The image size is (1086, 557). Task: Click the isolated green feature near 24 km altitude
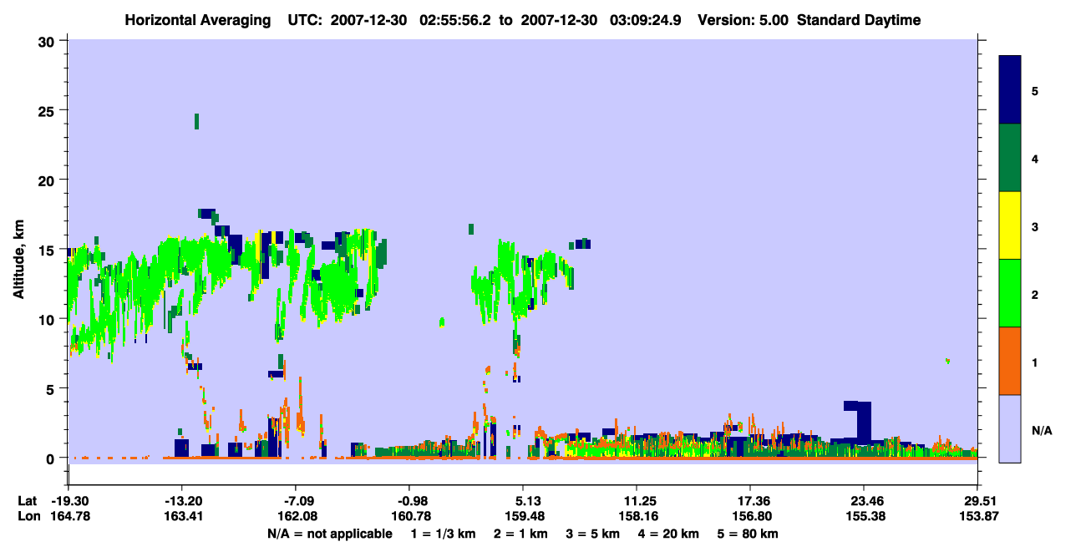(196, 121)
